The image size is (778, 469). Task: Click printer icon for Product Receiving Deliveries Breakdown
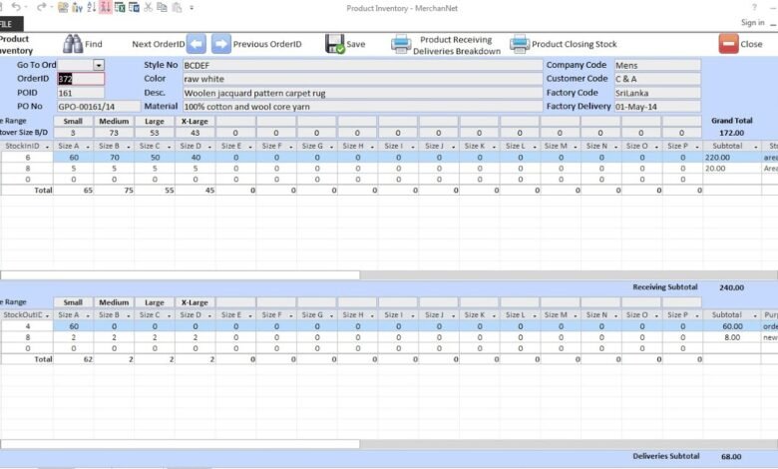401,44
